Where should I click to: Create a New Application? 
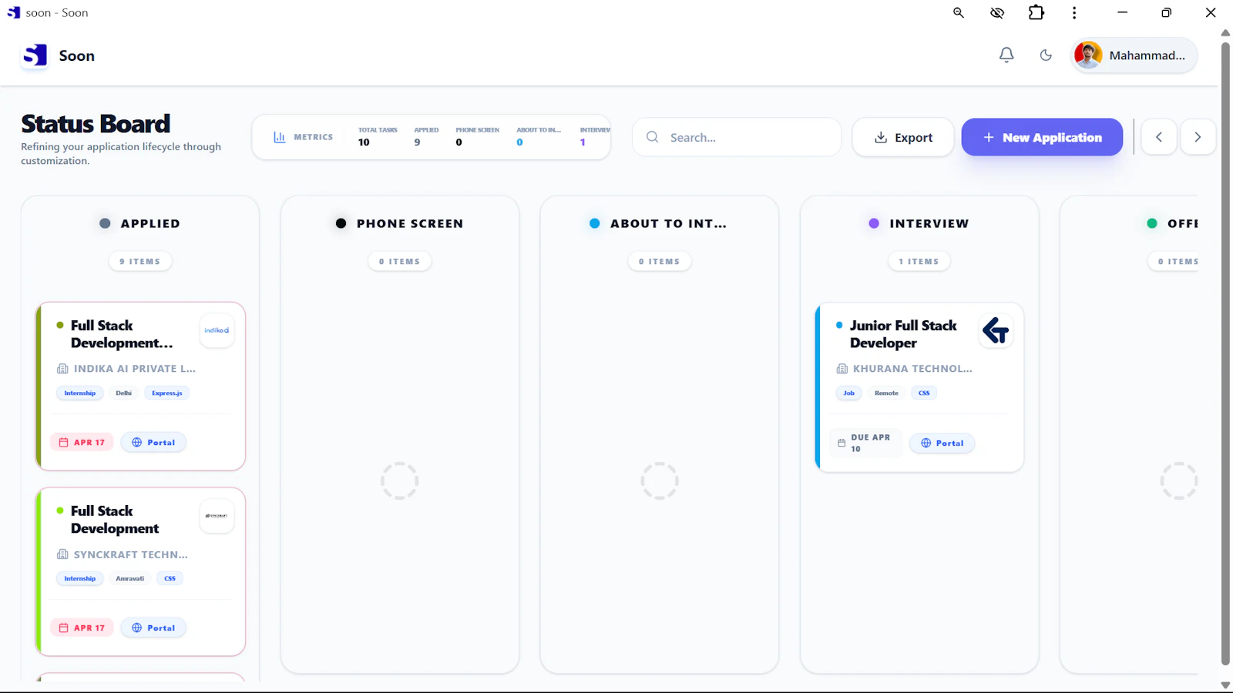pos(1042,137)
